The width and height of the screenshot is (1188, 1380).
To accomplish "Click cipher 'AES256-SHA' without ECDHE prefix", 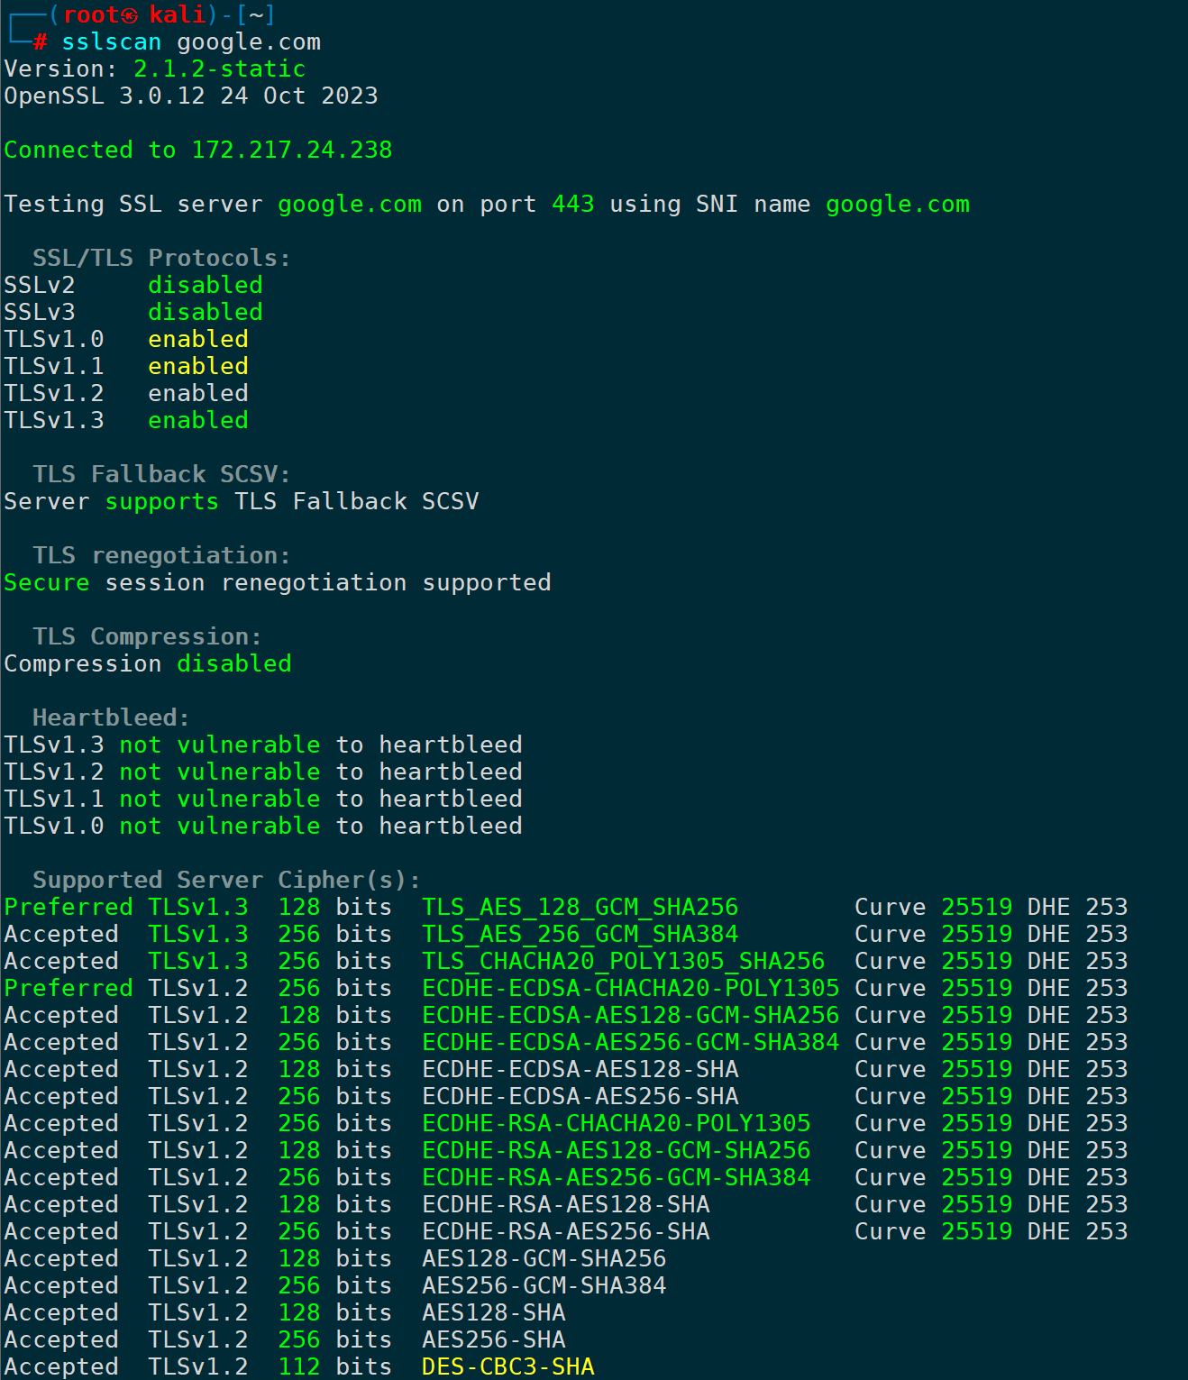I will tap(494, 1340).
